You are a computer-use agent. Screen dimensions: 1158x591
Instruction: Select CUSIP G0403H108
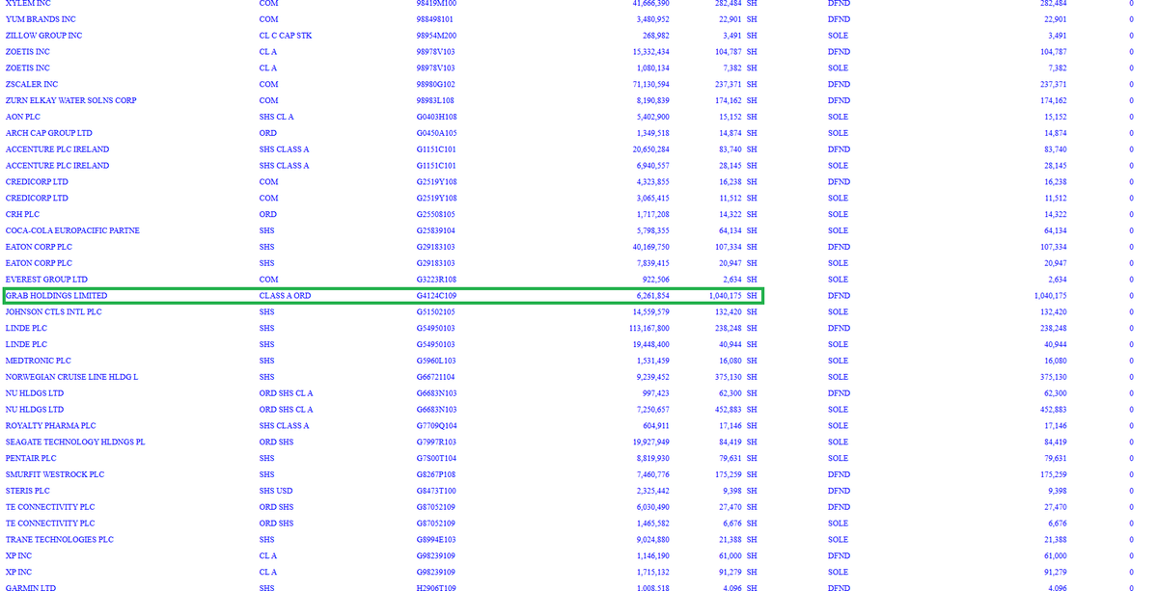[x=437, y=117]
